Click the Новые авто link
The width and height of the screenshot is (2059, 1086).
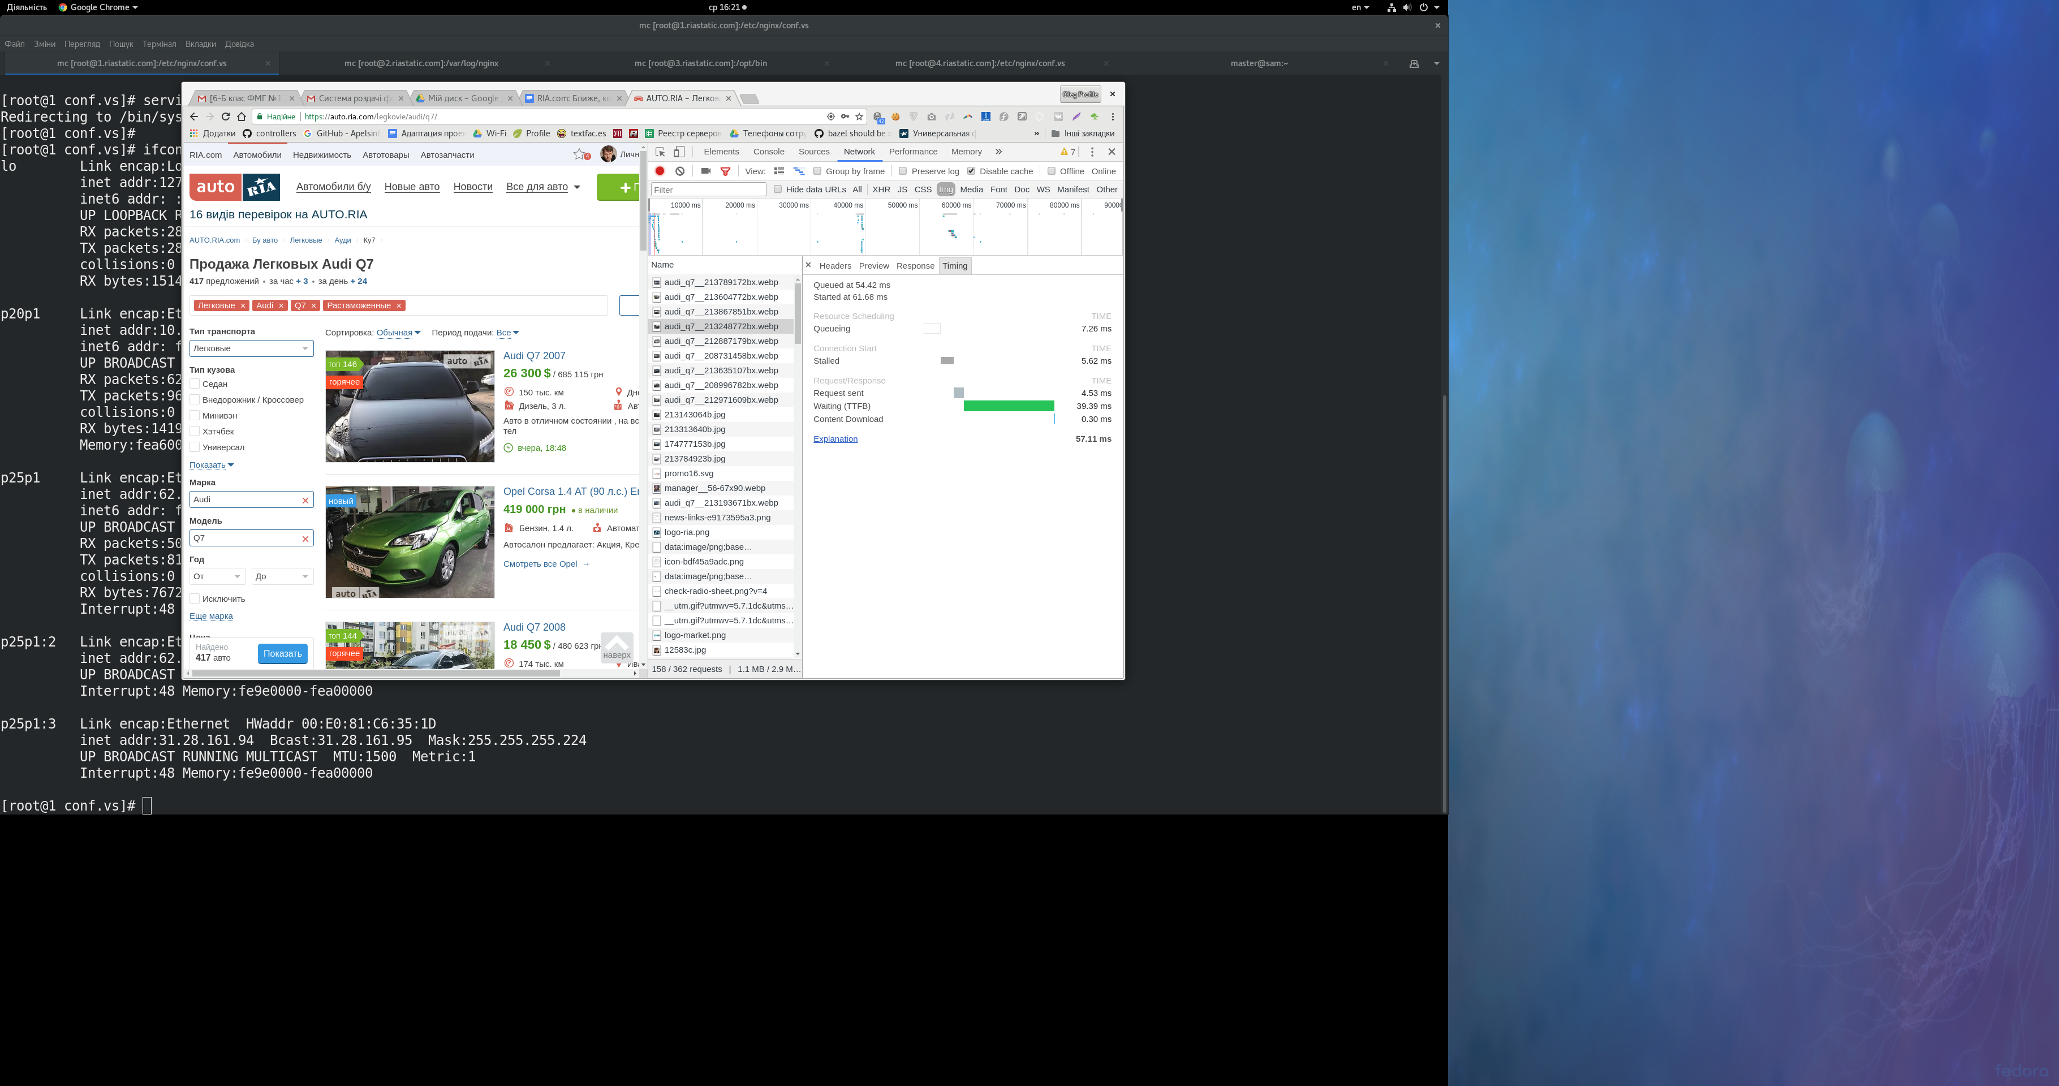(412, 187)
